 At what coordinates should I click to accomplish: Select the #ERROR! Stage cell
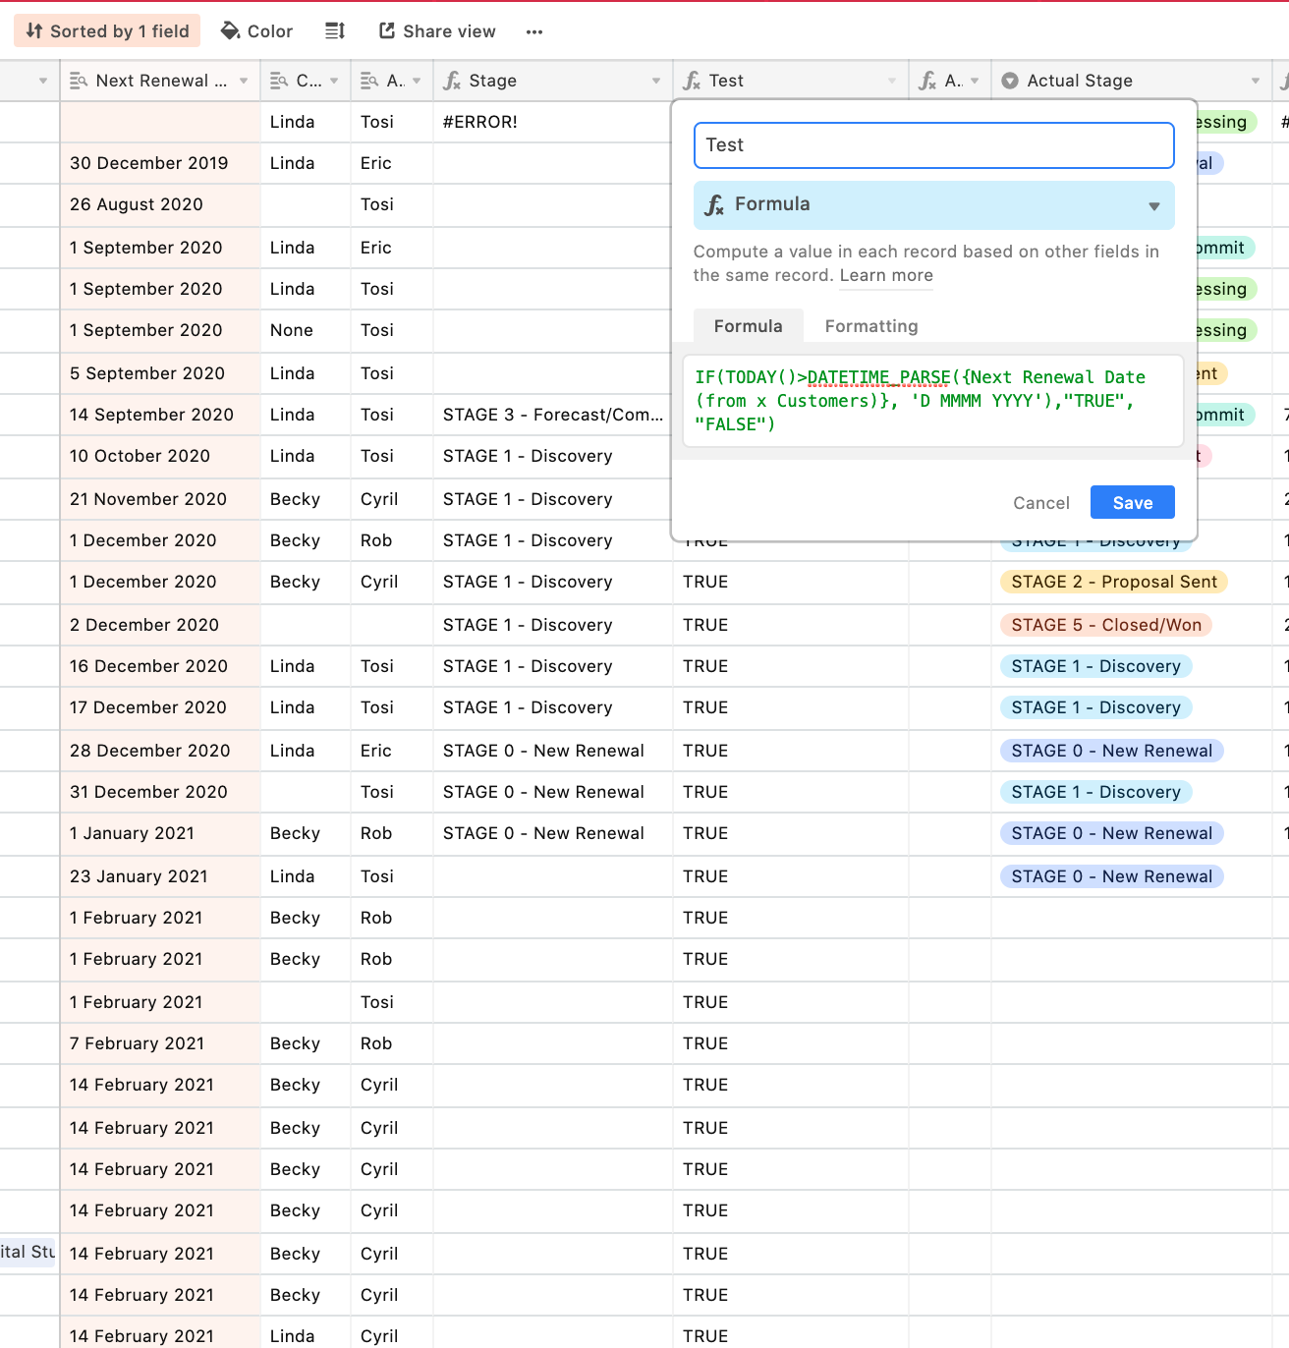[x=552, y=122]
